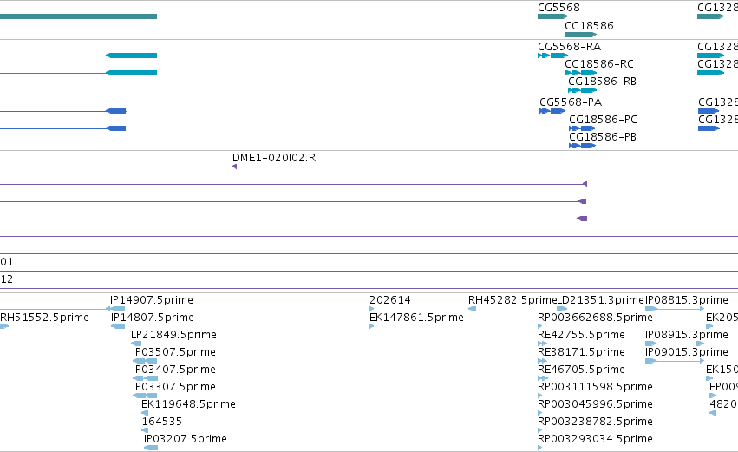Click the IP03507.5prime EST glyph
This screenshot has width=738, height=452.
[x=145, y=361]
